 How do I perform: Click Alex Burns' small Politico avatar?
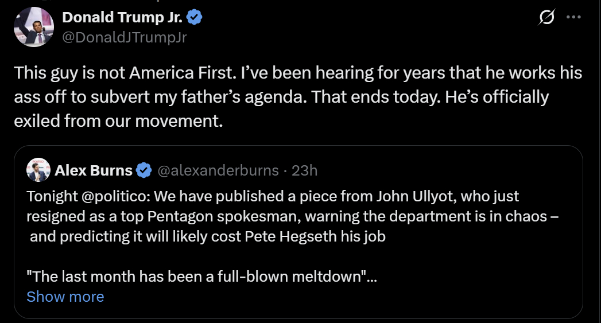pyautogui.click(x=38, y=170)
